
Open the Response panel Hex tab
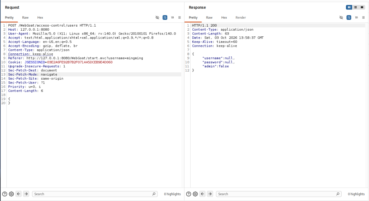(224, 18)
